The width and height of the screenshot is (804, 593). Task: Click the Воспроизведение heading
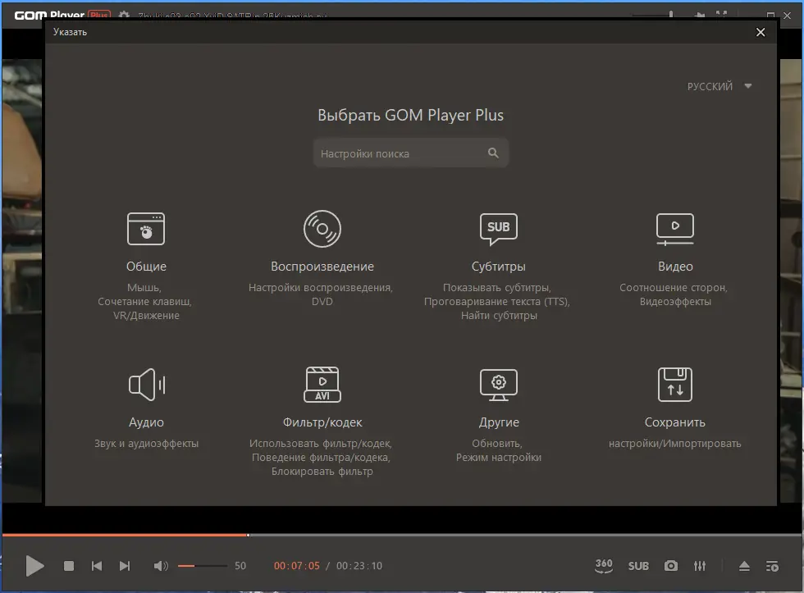(322, 267)
